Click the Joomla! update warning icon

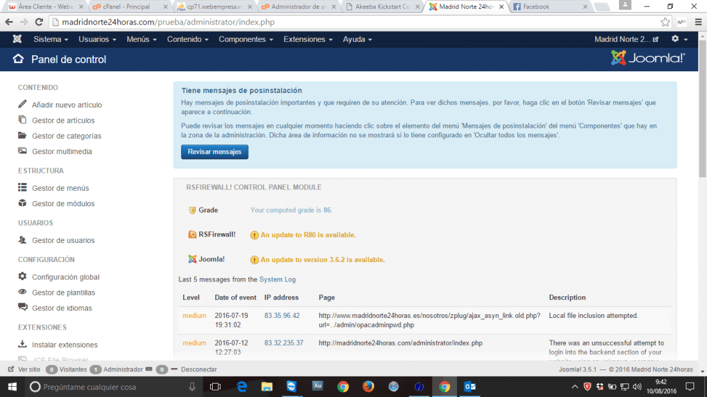(255, 260)
